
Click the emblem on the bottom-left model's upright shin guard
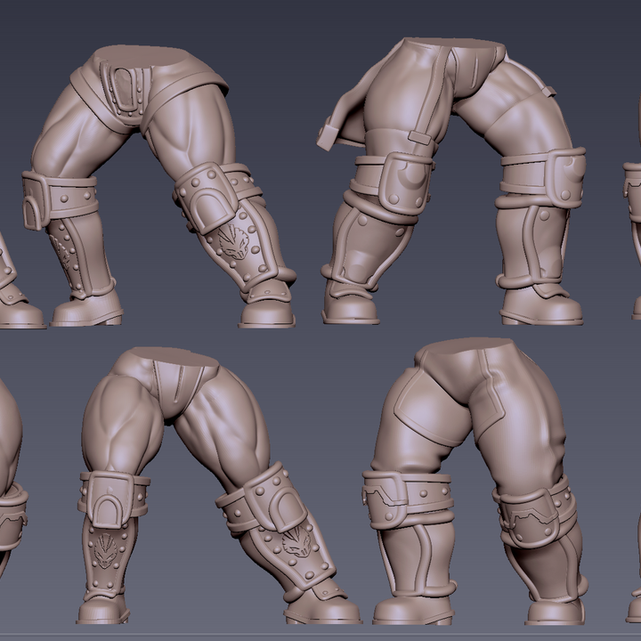105,551
